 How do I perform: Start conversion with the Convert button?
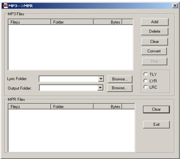[154, 51]
